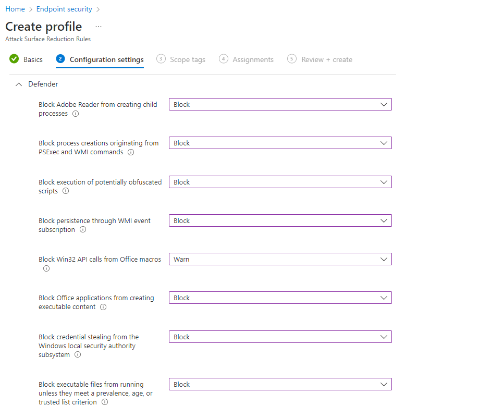Open dropdown for Adobe Reader child processes rule
This screenshot has width=491, height=418.
coord(280,104)
